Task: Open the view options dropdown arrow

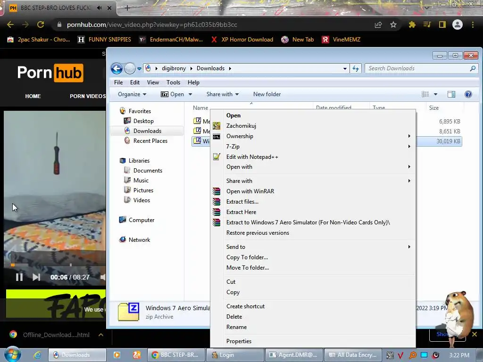Action: pyautogui.click(x=435, y=94)
